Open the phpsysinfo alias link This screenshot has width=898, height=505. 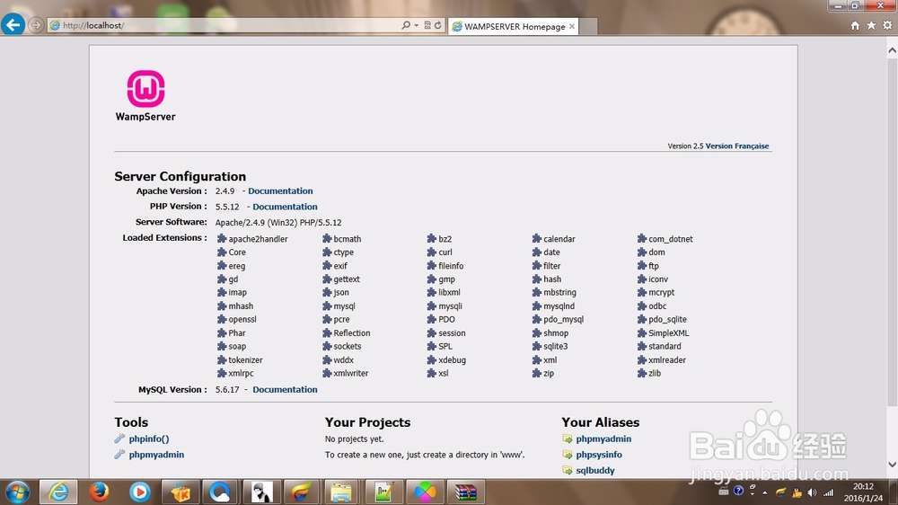pos(599,455)
